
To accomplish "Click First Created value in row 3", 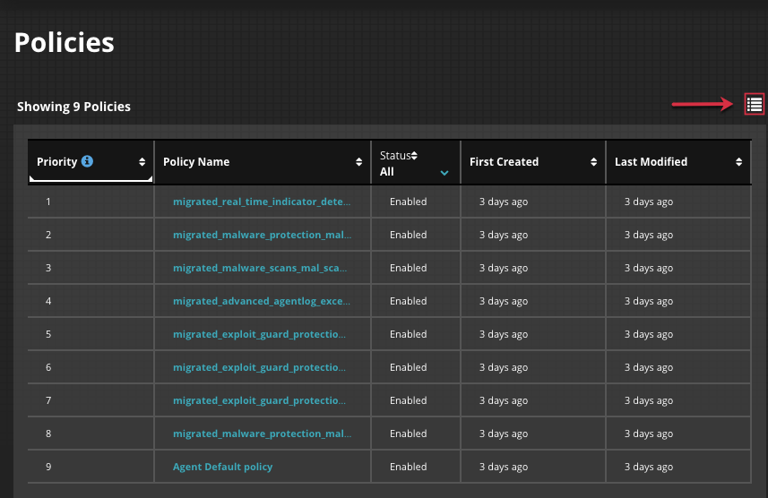I will coord(503,269).
